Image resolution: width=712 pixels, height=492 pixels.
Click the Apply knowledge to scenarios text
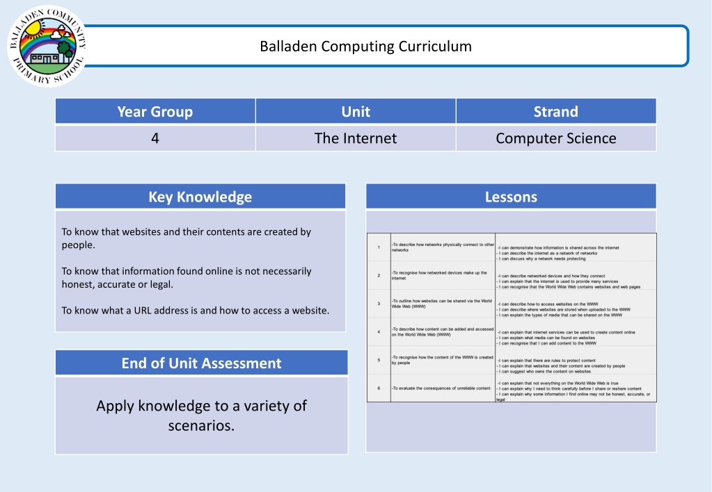pyautogui.click(x=201, y=416)
